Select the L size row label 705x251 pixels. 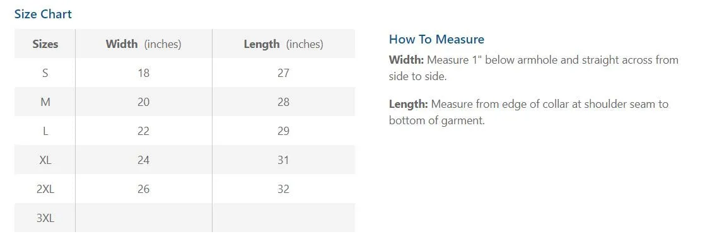(45, 131)
